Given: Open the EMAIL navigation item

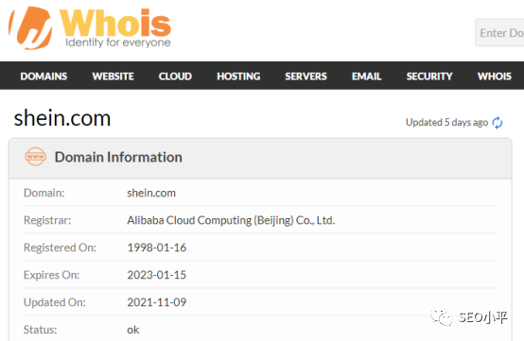Looking at the screenshot, I should (367, 77).
